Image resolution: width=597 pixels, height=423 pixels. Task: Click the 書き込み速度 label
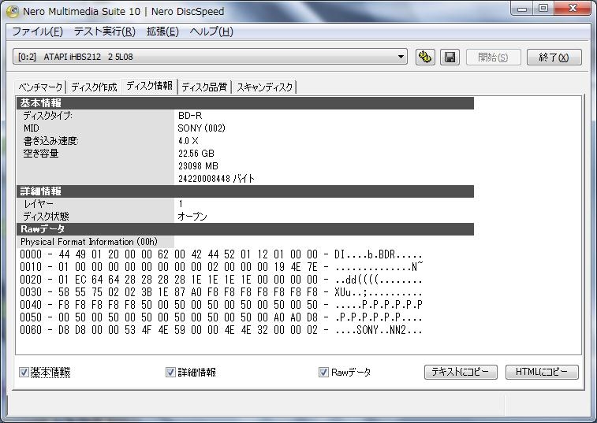50,141
